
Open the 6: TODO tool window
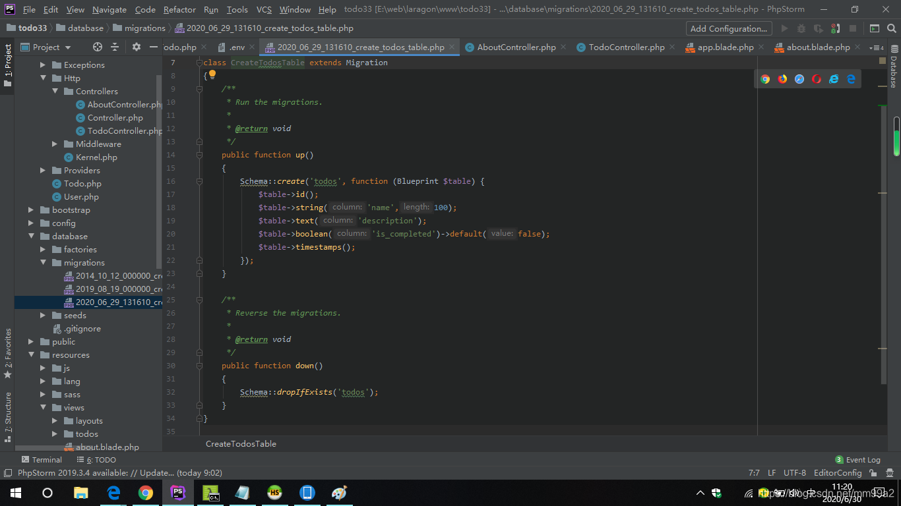point(96,459)
